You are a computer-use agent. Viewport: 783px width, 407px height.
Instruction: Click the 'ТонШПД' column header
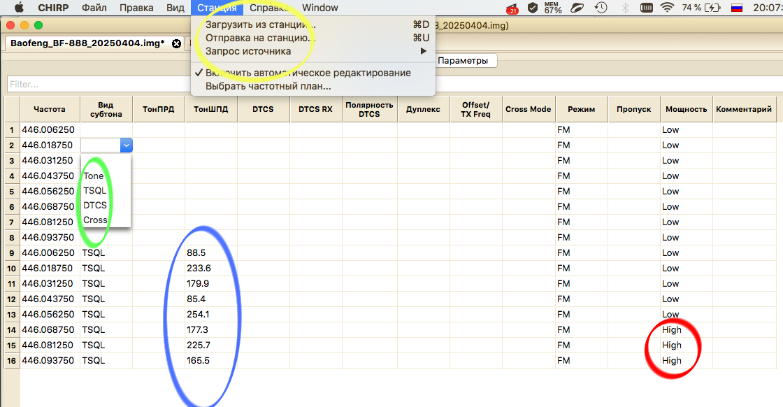point(210,109)
